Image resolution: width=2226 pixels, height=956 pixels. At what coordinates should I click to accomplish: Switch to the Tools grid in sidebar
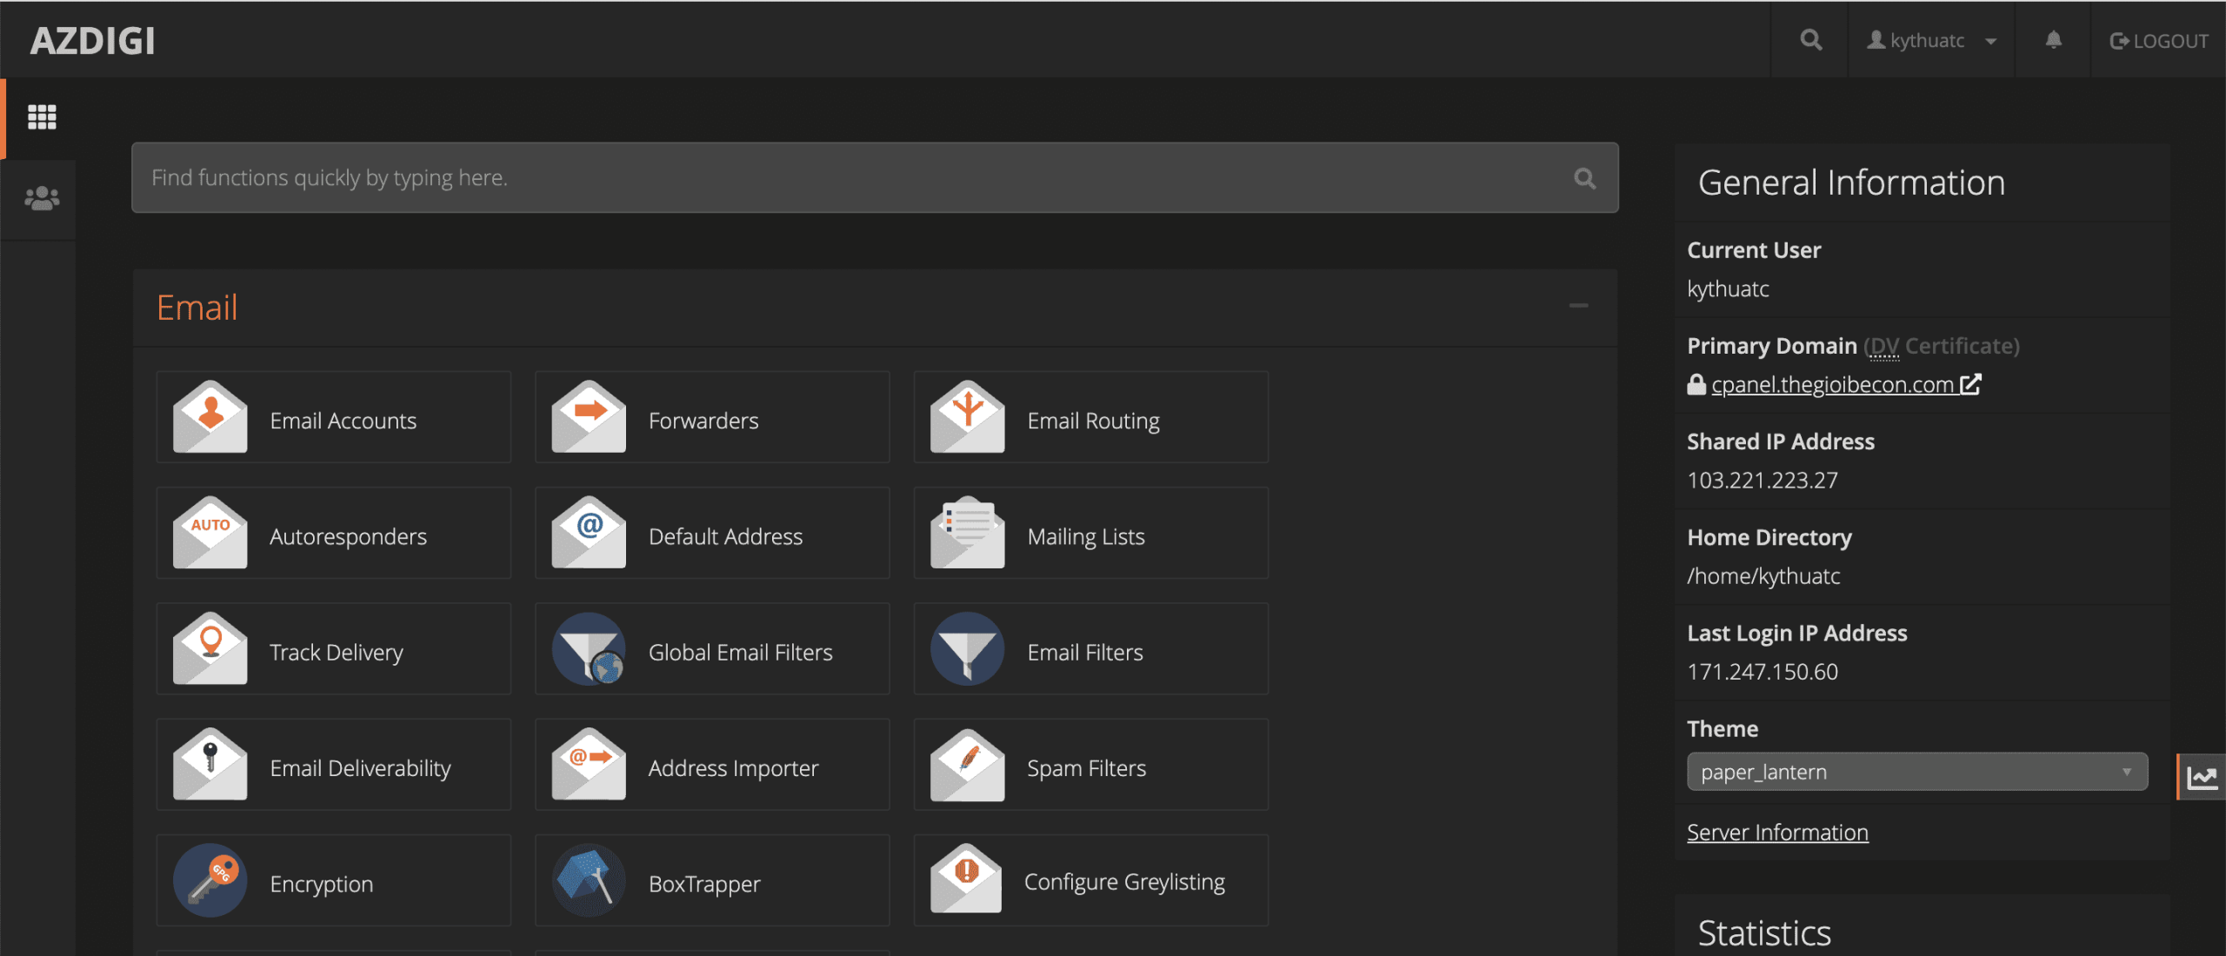[42, 116]
